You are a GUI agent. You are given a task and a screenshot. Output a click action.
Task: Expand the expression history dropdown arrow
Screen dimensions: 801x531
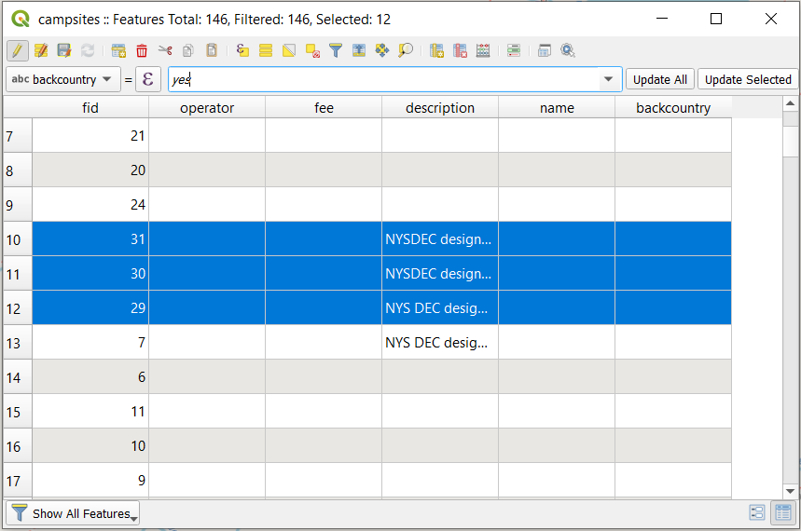(x=608, y=80)
